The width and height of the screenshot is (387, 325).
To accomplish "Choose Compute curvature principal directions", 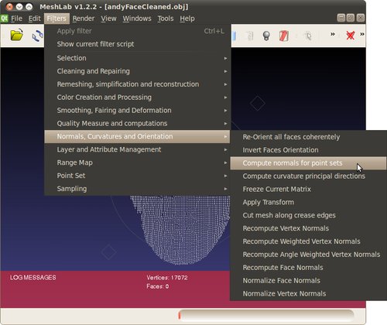I will (308, 176).
